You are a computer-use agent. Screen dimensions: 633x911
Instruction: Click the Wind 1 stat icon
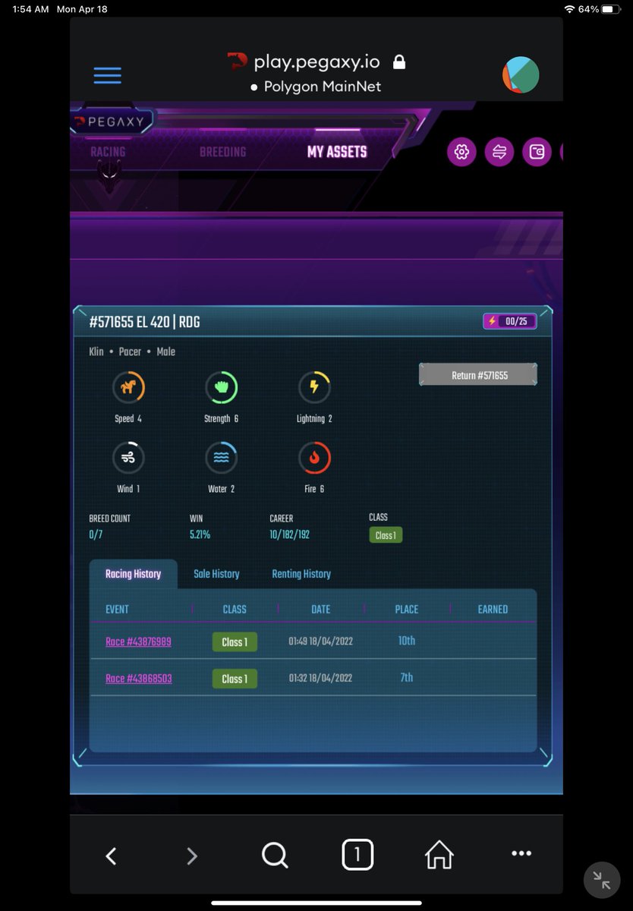click(129, 458)
